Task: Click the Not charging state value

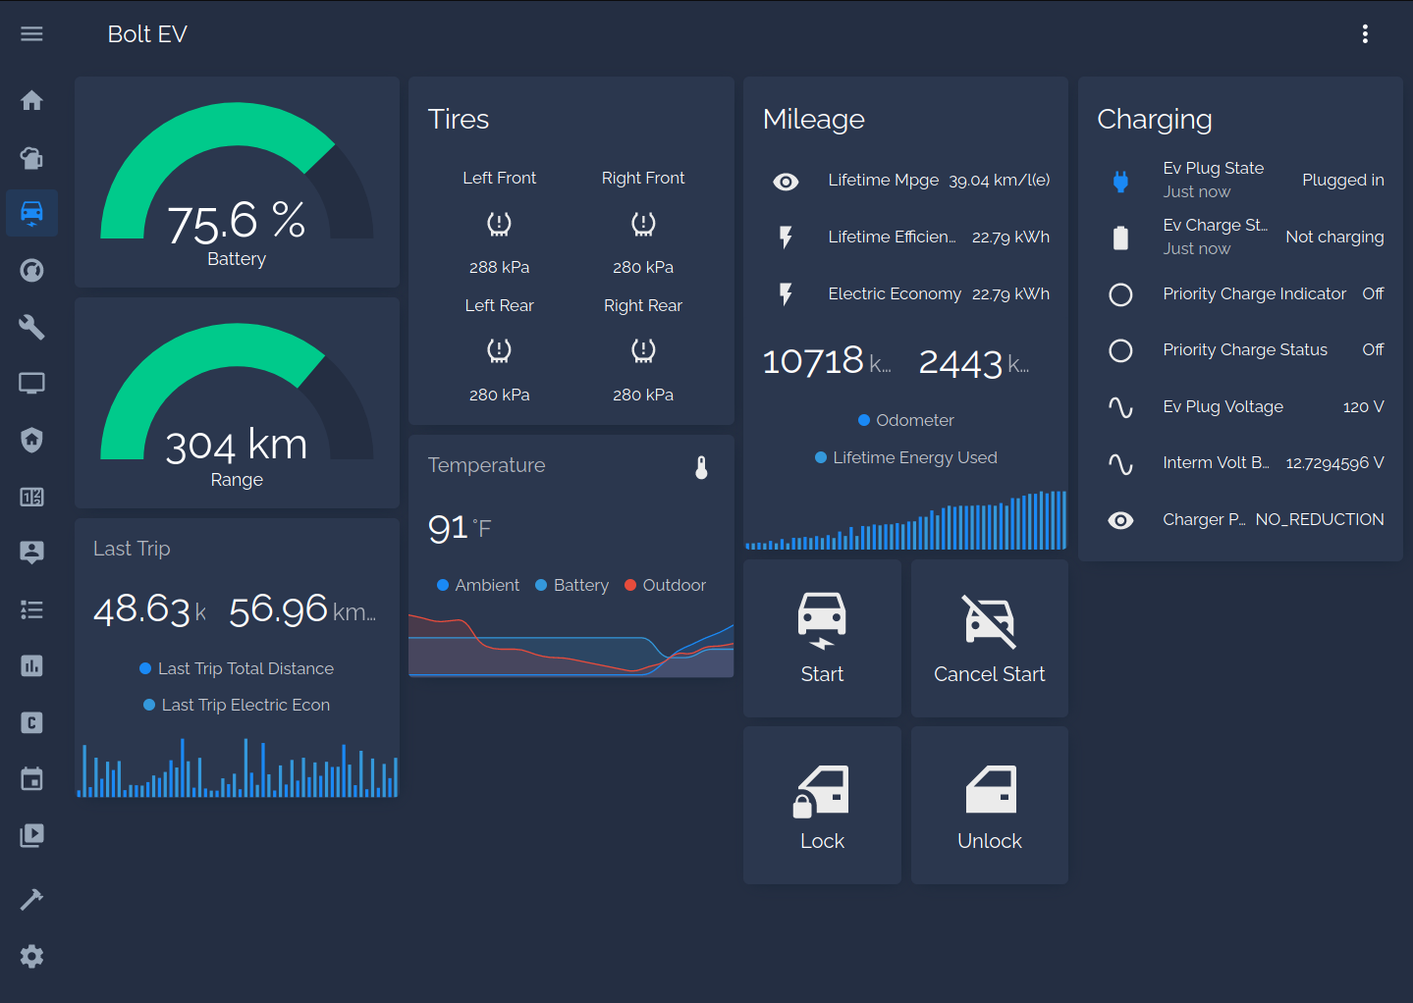Action: click(1334, 237)
